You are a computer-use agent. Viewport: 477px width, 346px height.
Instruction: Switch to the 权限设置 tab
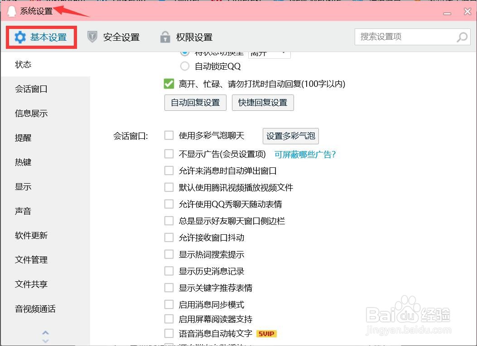(186, 38)
